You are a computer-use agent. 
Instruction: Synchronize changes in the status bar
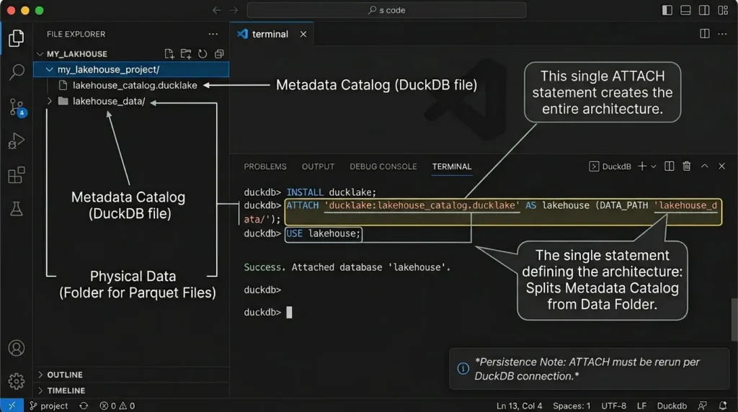(x=84, y=406)
